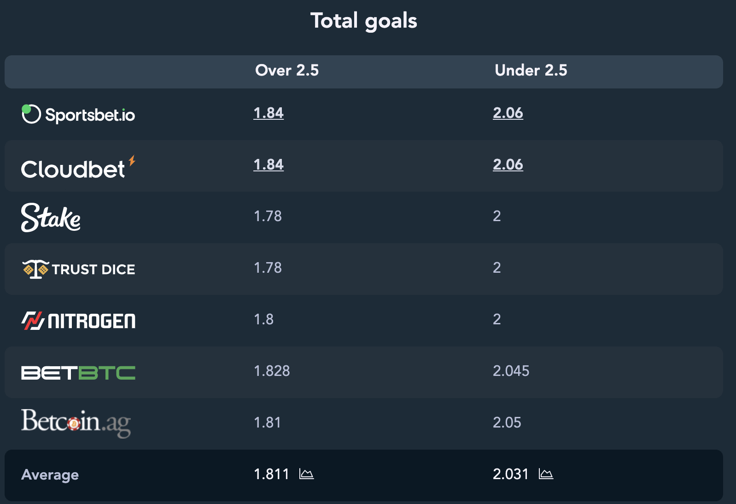
Task: Open the Over 2.5 average odds chart icon
Action: coord(306,474)
